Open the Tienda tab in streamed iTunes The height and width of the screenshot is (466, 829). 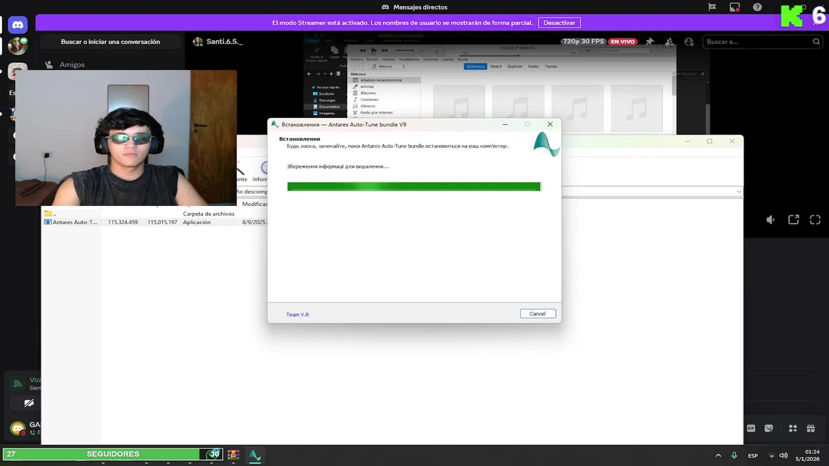tap(551, 66)
